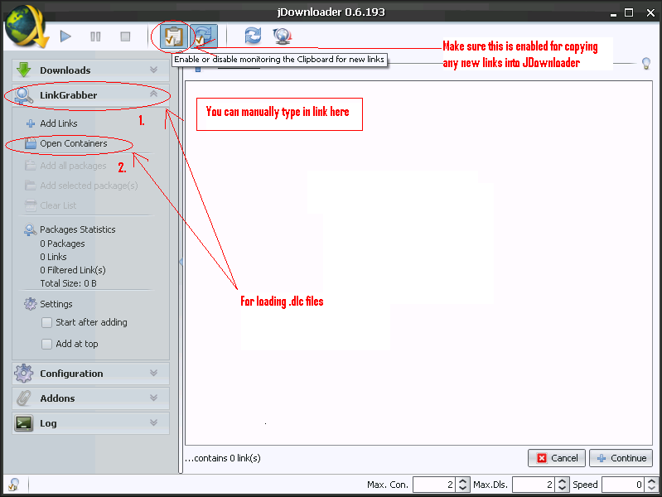This screenshot has height=497, width=662.
Task: Expand the Downloads section chevron
Action: pos(153,70)
